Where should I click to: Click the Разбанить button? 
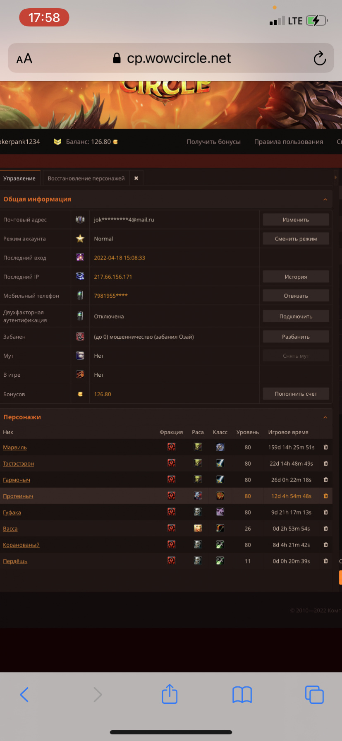296,337
